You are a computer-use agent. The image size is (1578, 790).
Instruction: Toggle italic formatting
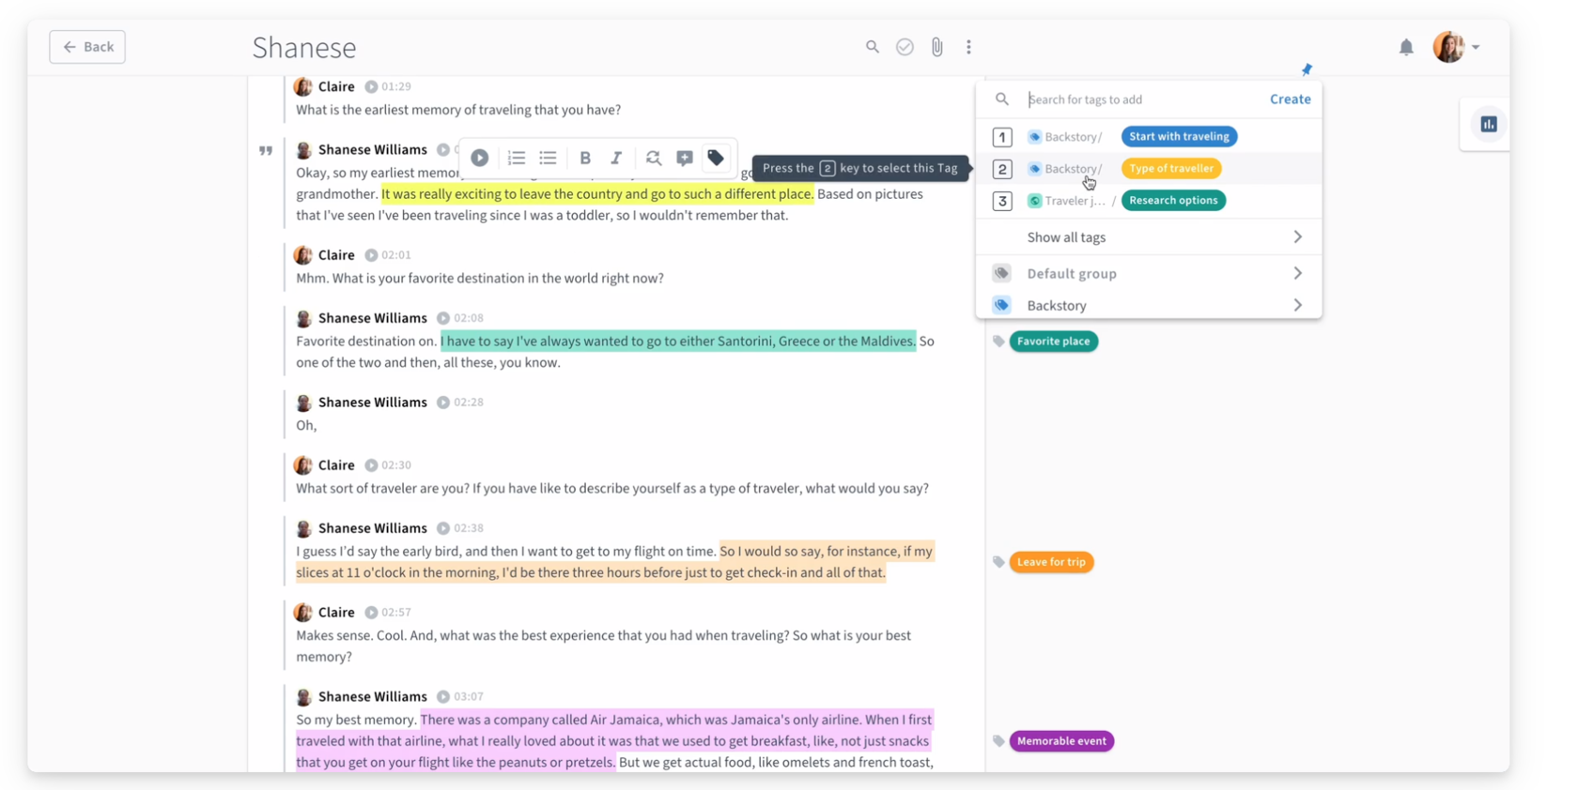tap(616, 158)
